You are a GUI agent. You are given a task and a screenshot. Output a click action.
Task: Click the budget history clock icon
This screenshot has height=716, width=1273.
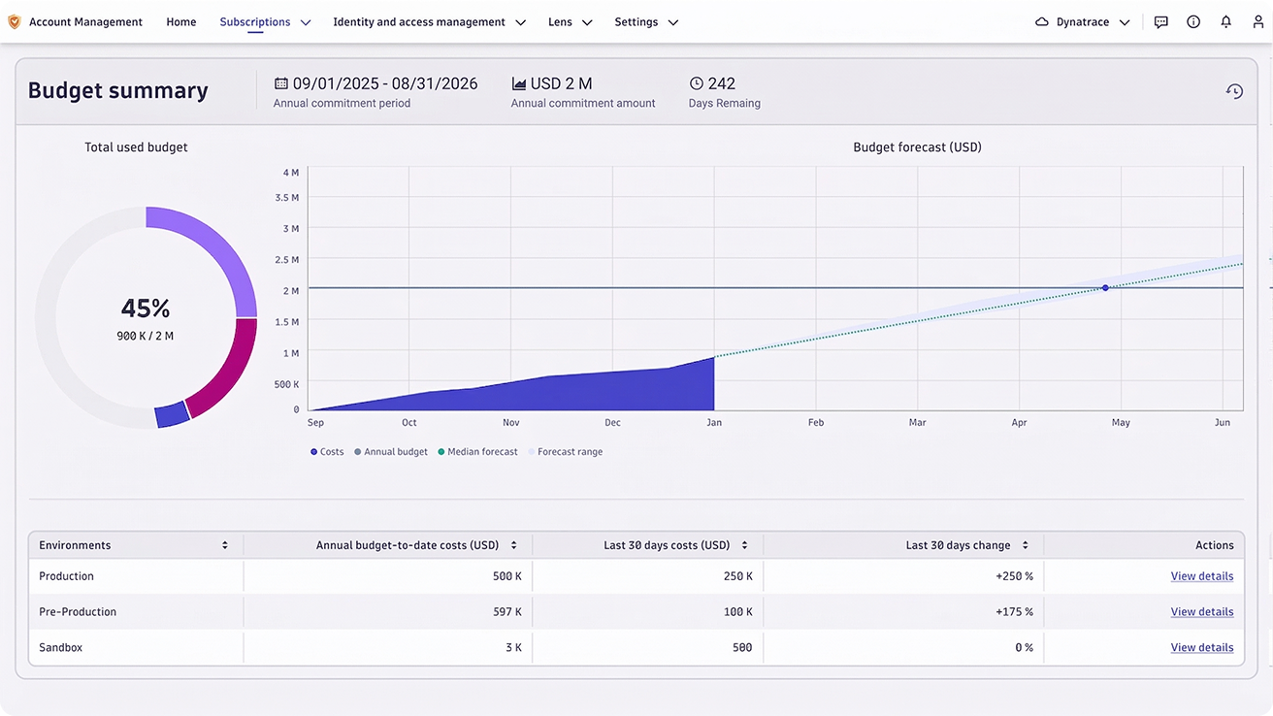click(1234, 91)
